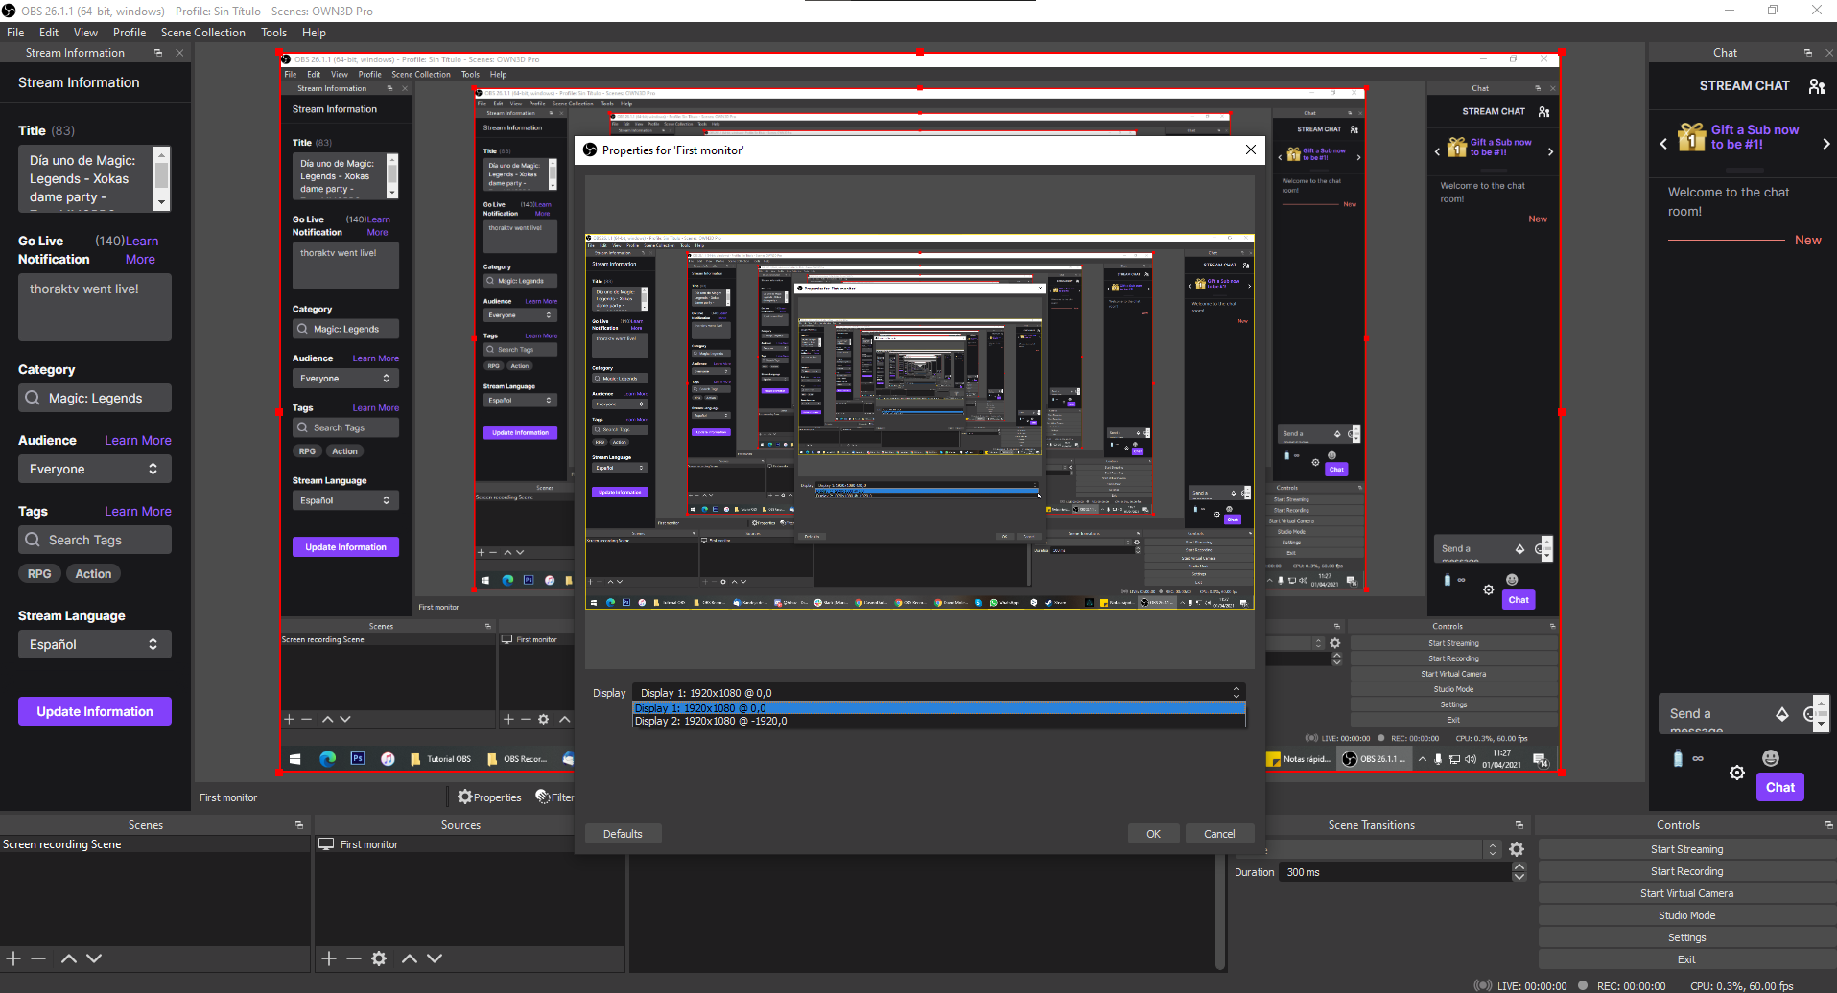Open the emoji picker in chat
The width and height of the screenshot is (1837, 993).
pyautogui.click(x=1771, y=758)
